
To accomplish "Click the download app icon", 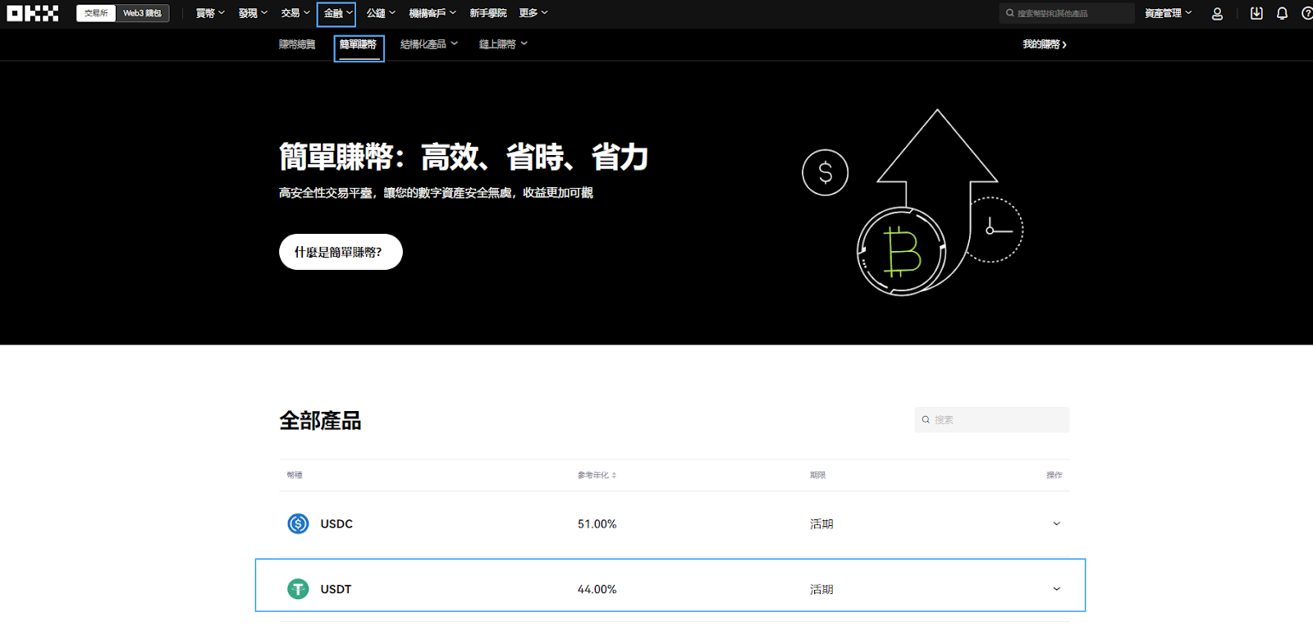I will pyautogui.click(x=1256, y=13).
